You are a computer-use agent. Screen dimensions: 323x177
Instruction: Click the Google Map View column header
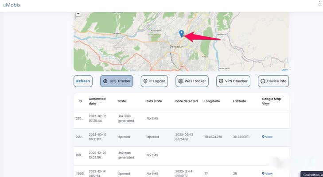click(x=271, y=101)
